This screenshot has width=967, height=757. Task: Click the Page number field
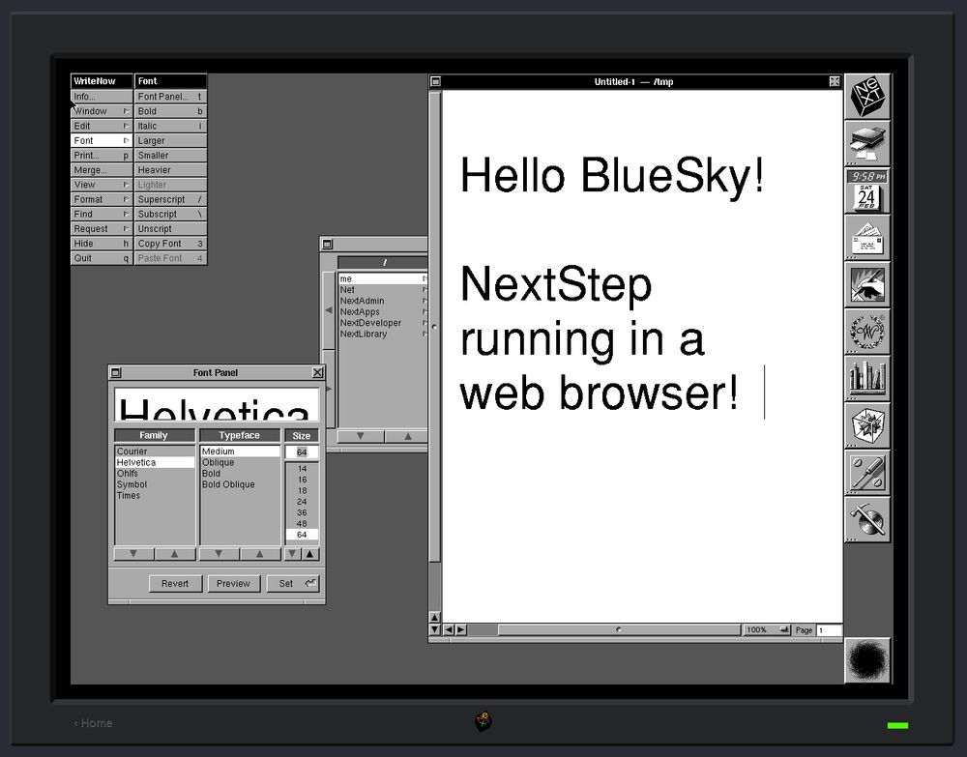coord(829,630)
